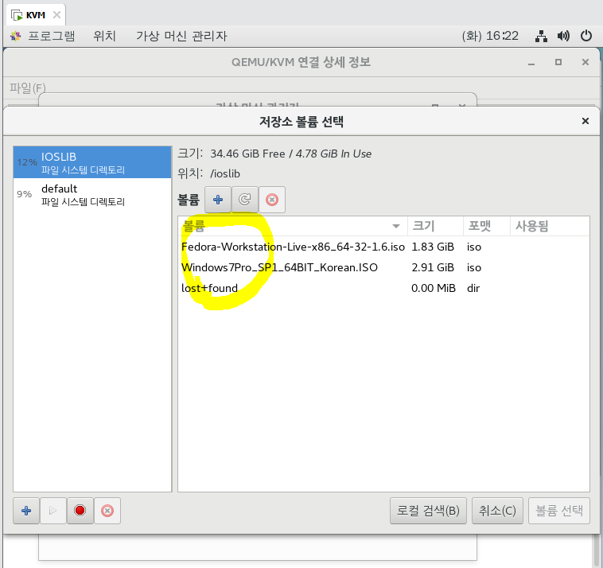Click the 볼륨 선택 button

click(x=559, y=511)
